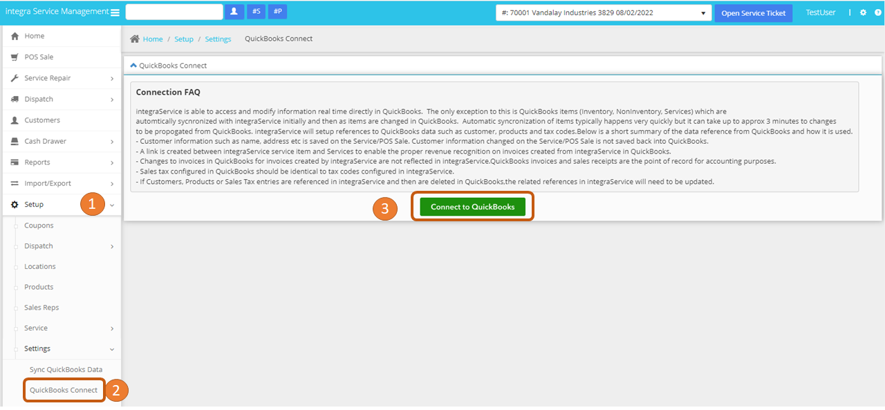This screenshot has width=885, height=410.
Task: Open Locations under Setup
Action: (40, 266)
